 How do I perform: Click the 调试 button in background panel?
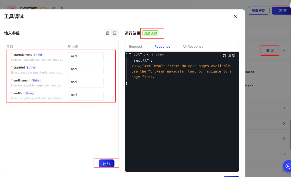(x=270, y=51)
